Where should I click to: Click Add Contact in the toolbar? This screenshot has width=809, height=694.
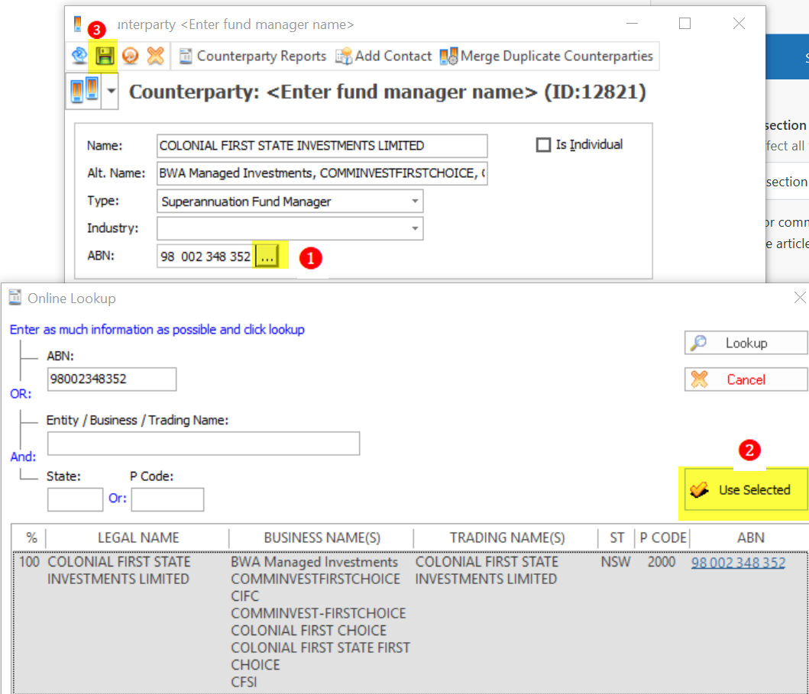[x=383, y=56]
